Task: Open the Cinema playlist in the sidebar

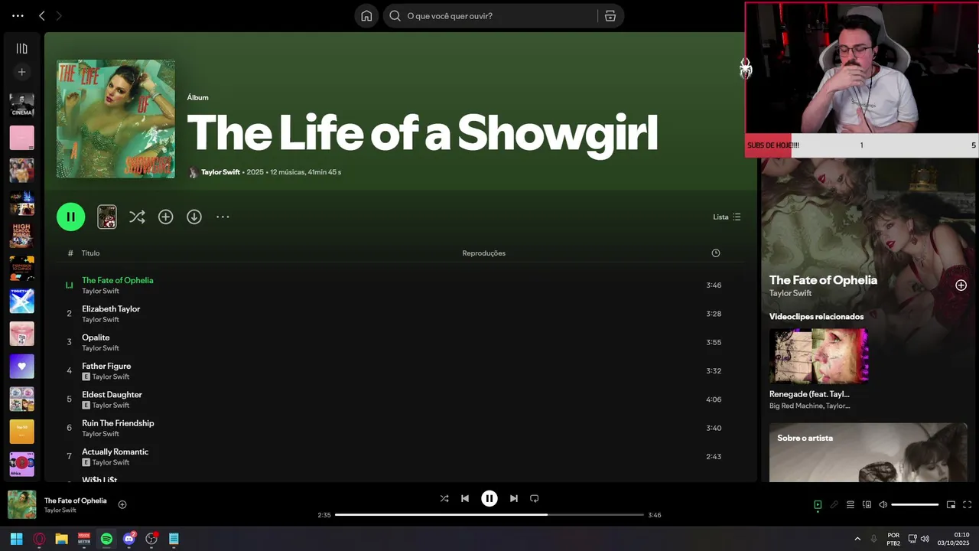Action: click(x=21, y=105)
